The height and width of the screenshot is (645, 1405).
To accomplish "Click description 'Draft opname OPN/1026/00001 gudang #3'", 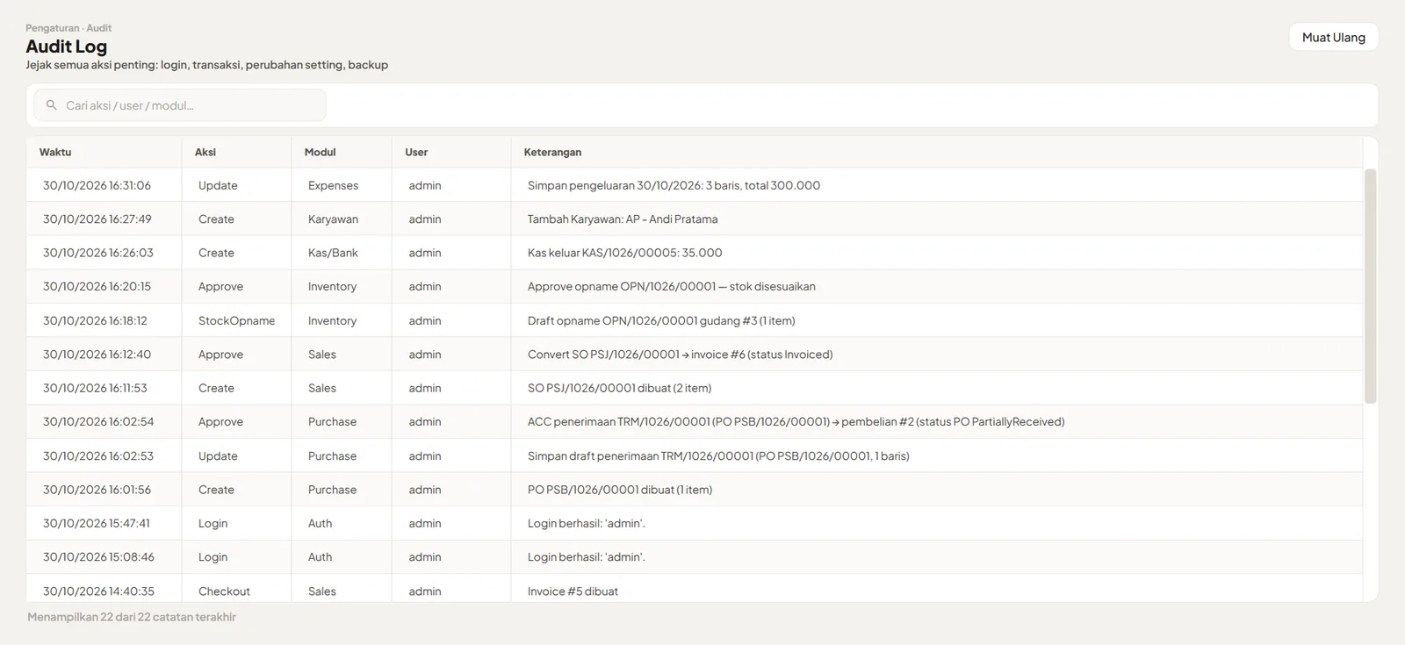I will 661,320.
